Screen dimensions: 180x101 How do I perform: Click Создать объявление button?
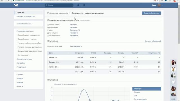click(151, 13)
